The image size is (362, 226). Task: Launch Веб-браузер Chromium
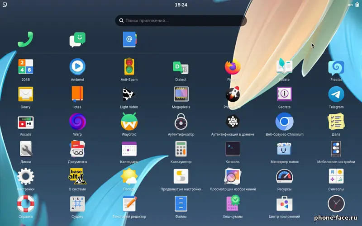284,122
